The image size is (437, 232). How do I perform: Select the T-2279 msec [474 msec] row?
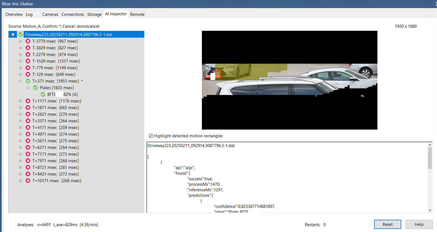pos(55,55)
